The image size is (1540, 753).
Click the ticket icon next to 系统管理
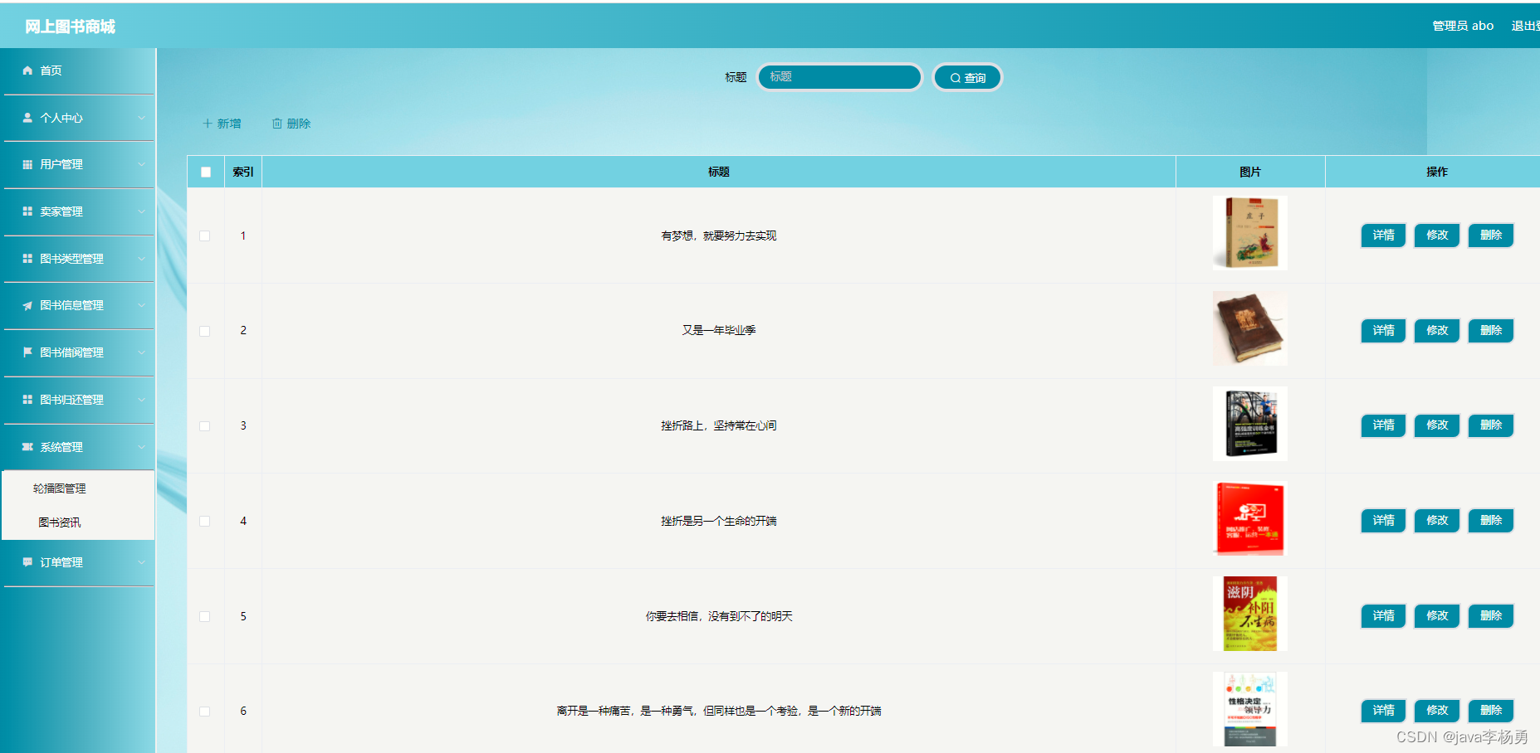[27, 447]
